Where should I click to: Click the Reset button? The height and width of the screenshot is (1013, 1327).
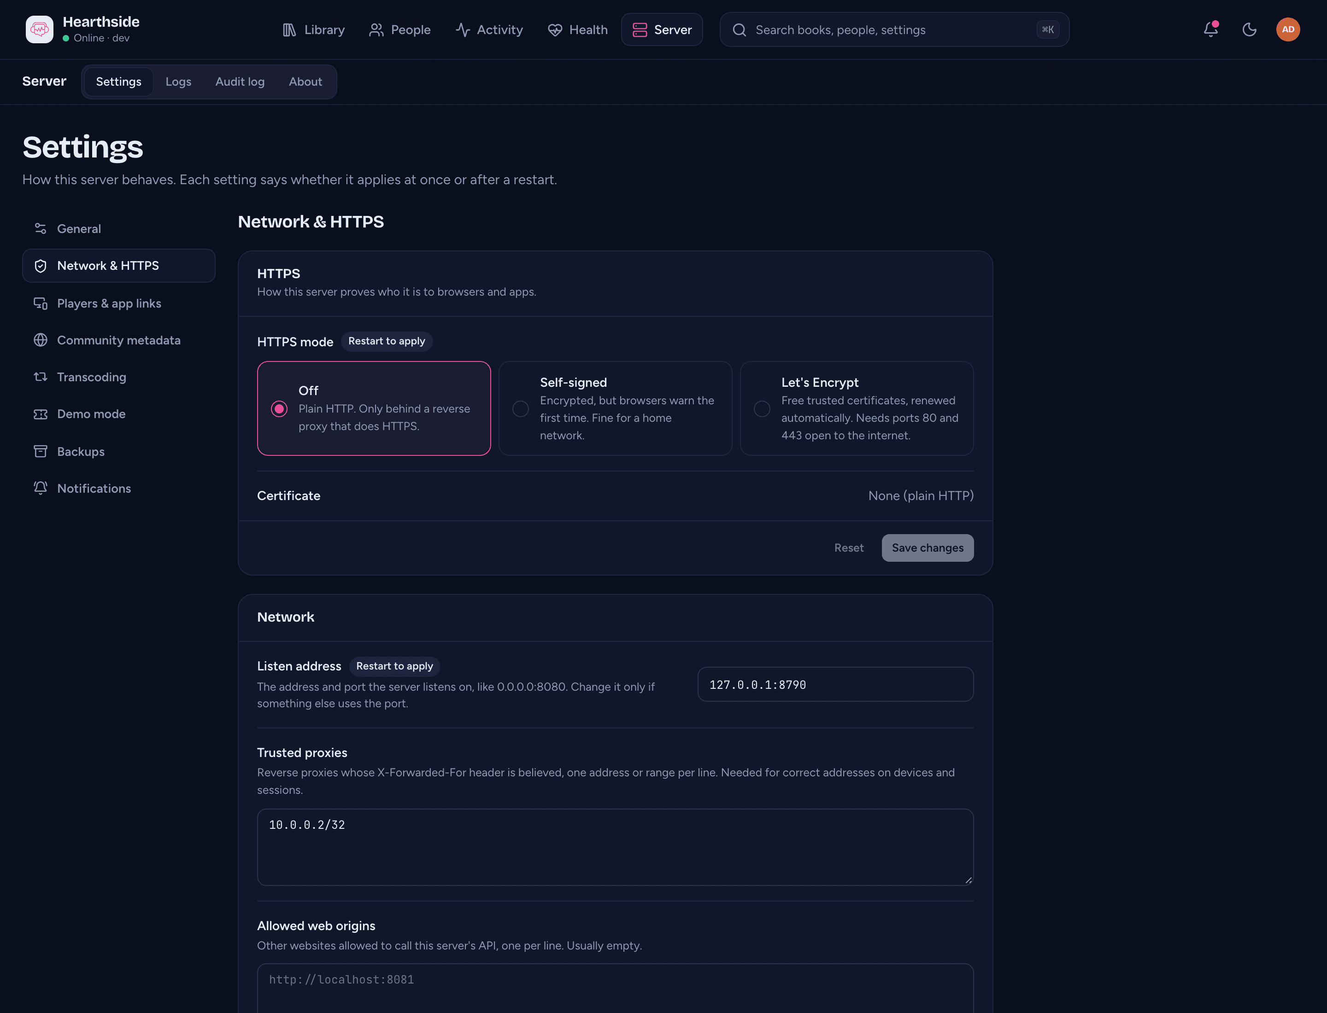coord(848,547)
